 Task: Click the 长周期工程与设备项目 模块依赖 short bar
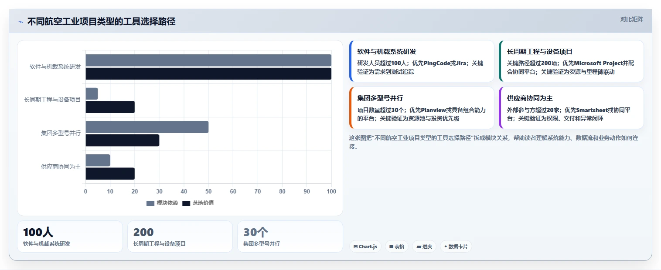coord(92,93)
